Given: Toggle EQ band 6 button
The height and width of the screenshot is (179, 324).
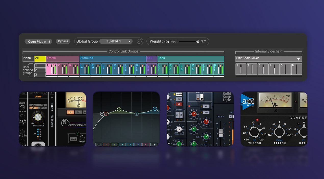Looking at the screenshot, I should pos(146,145).
